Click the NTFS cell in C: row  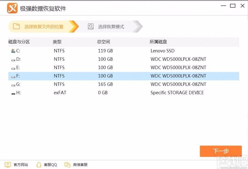pos(59,51)
